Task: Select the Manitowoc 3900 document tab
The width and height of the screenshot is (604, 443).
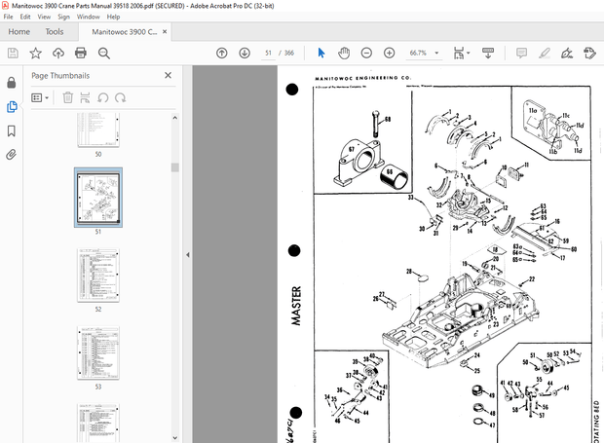Action: (x=124, y=32)
